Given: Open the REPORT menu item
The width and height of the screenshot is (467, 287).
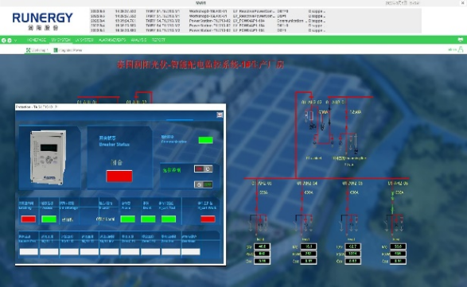Looking at the screenshot, I should (158, 40).
